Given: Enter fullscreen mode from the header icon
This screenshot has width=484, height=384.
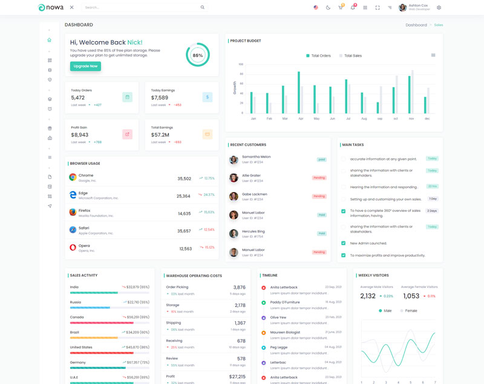Looking at the screenshot, I should pos(378,8).
